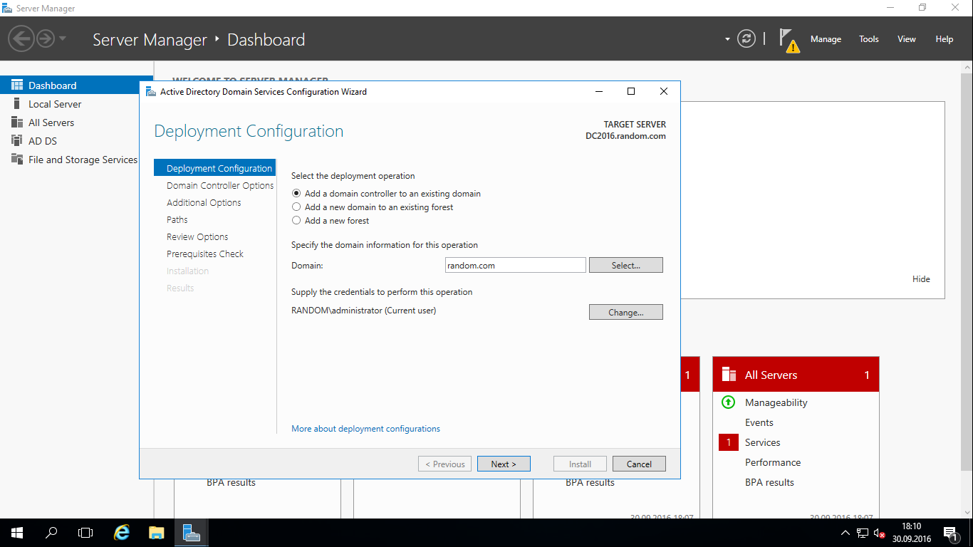
Task: Click the Select... domain button
Action: tap(626, 266)
